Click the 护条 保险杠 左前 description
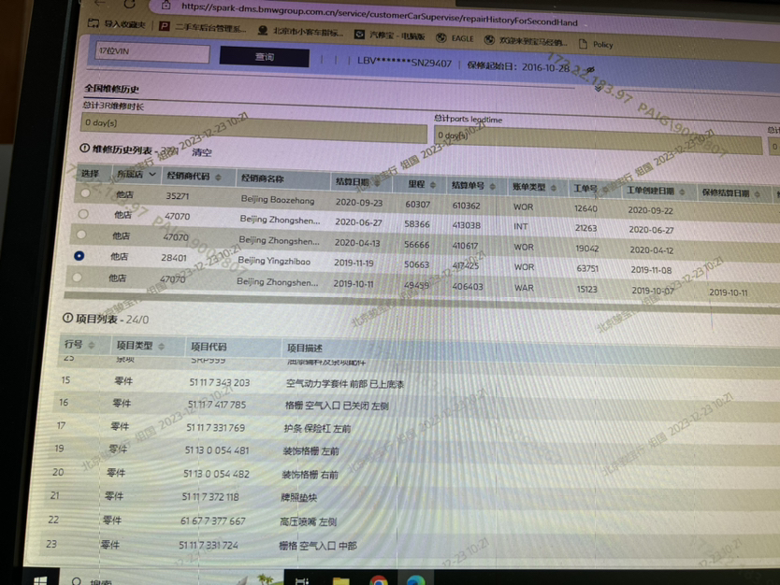This screenshot has height=585, width=780. click(x=317, y=428)
